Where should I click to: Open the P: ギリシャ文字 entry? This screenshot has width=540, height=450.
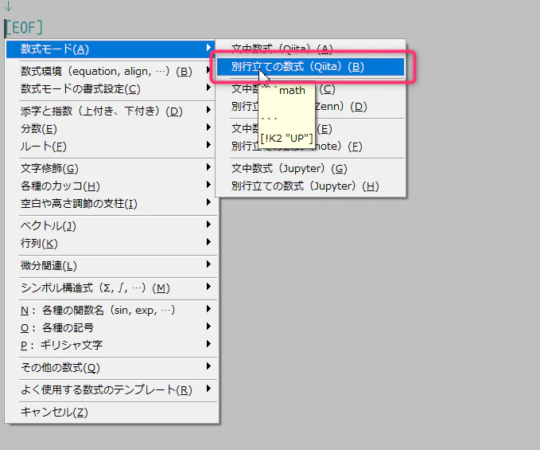[112, 345]
